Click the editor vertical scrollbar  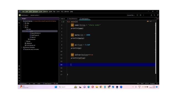pyautogui.click(x=156, y=48)
